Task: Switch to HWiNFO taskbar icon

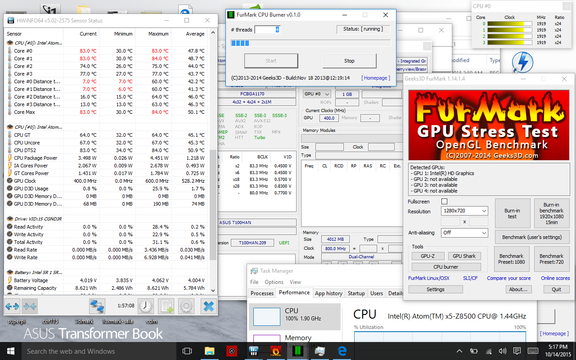Action: click(253, 351)
